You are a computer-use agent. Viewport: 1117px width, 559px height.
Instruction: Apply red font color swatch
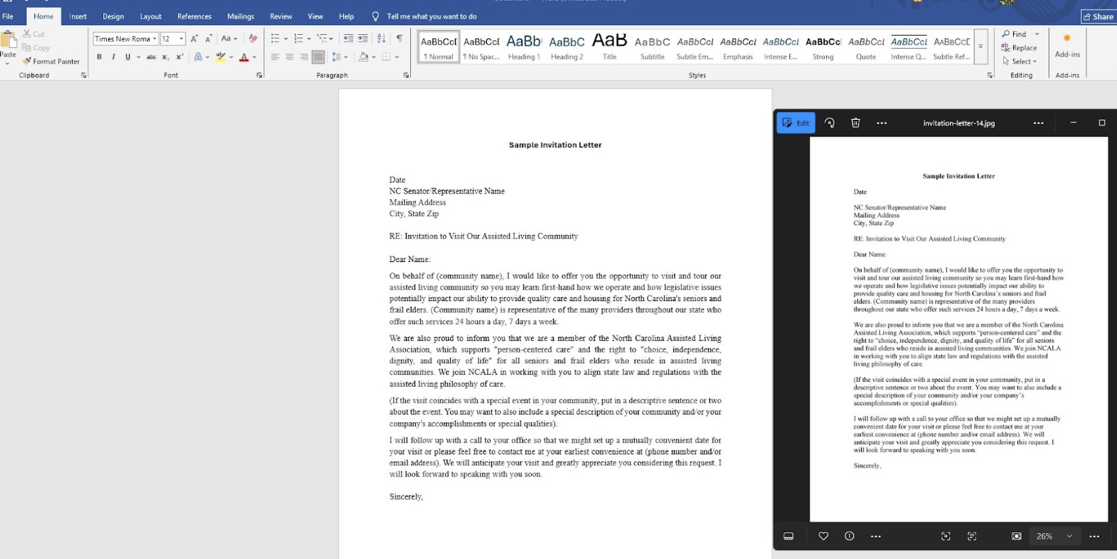244,57
